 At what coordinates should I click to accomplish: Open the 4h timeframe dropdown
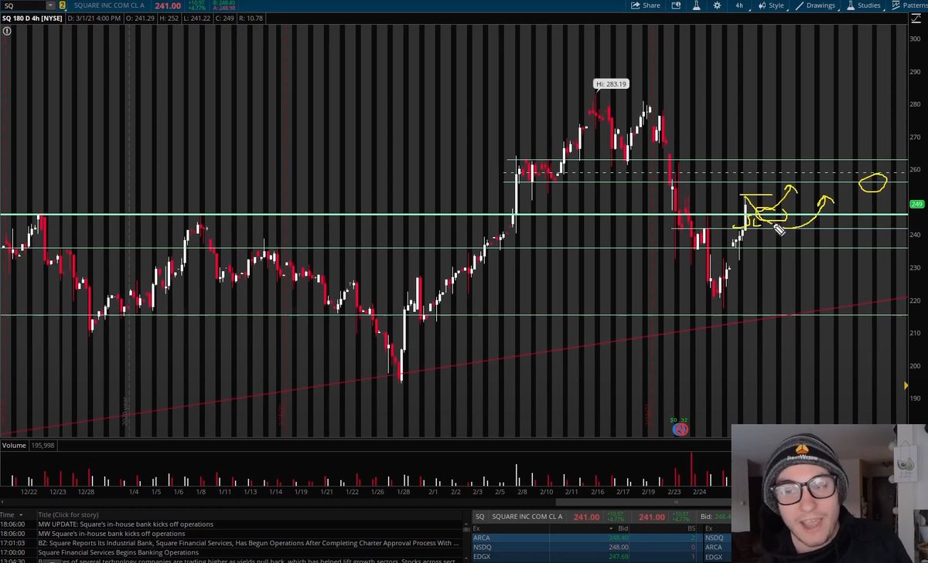pos(739,5)
